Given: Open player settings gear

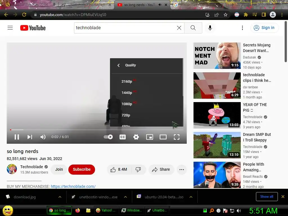Looking at the screenshot, I should [136, 137].
